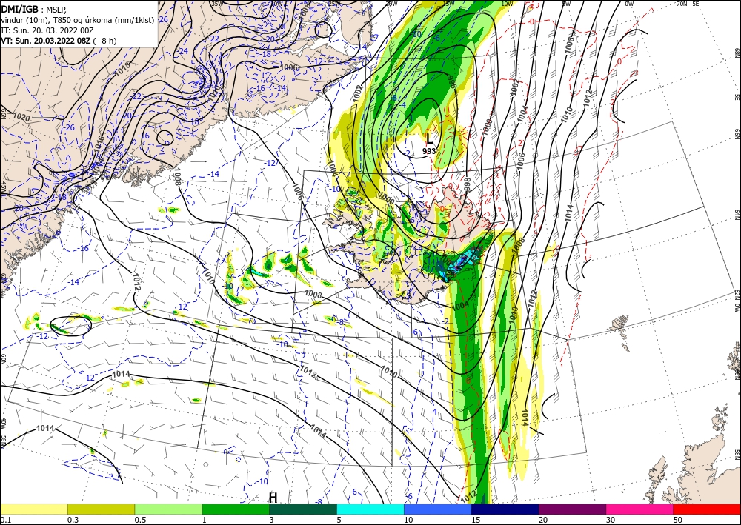
Task: Click the '30' legend scale value
Action: (611, 520)
